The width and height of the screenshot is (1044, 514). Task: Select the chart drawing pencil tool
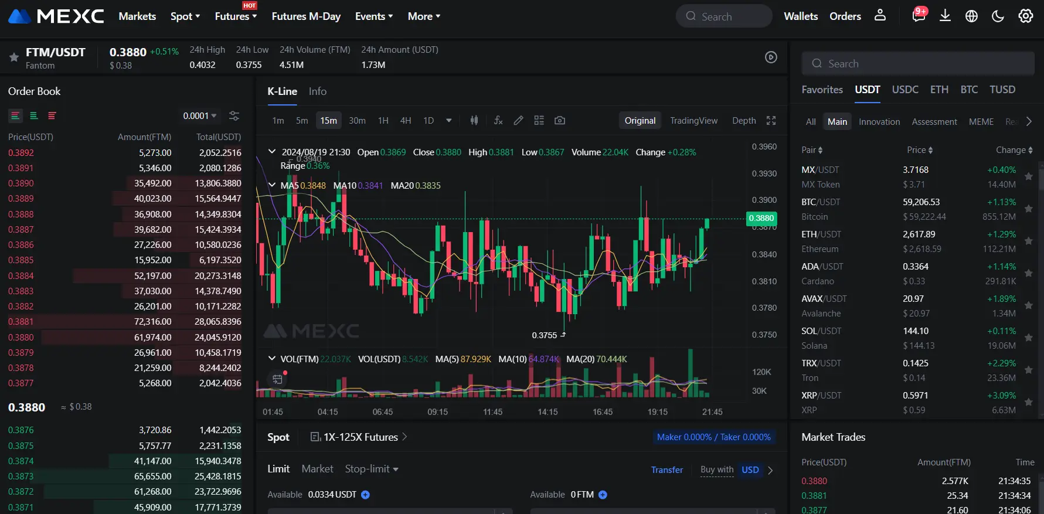[518, 120]
